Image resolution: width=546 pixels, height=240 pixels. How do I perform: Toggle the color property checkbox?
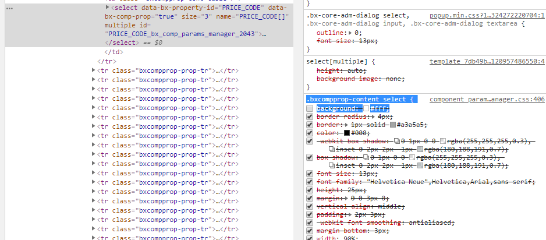pos(310,133)
